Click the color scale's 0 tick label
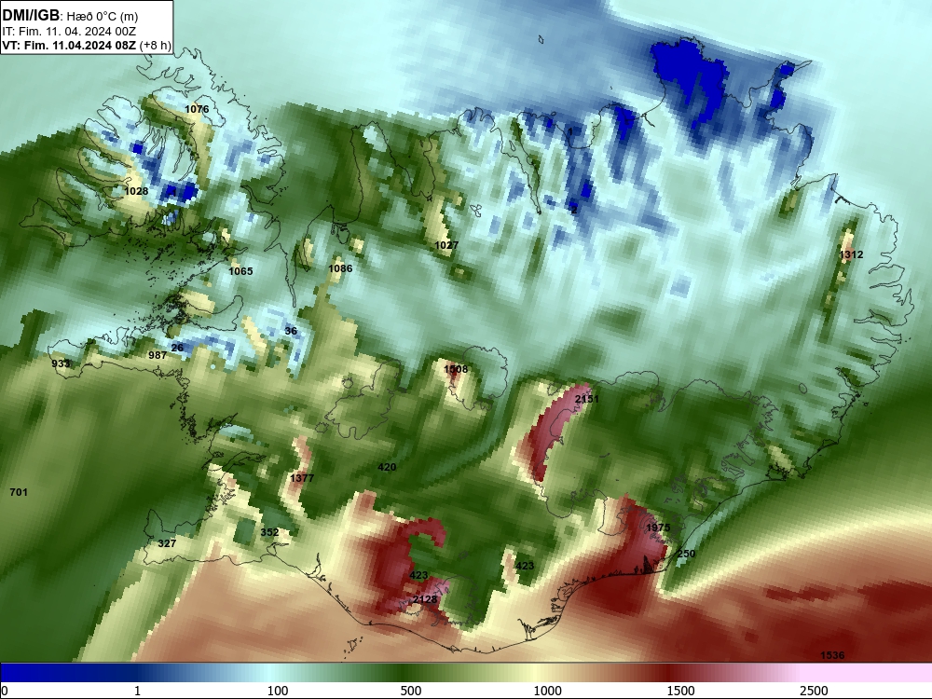 pyautogui.click(x=5, y=691)
